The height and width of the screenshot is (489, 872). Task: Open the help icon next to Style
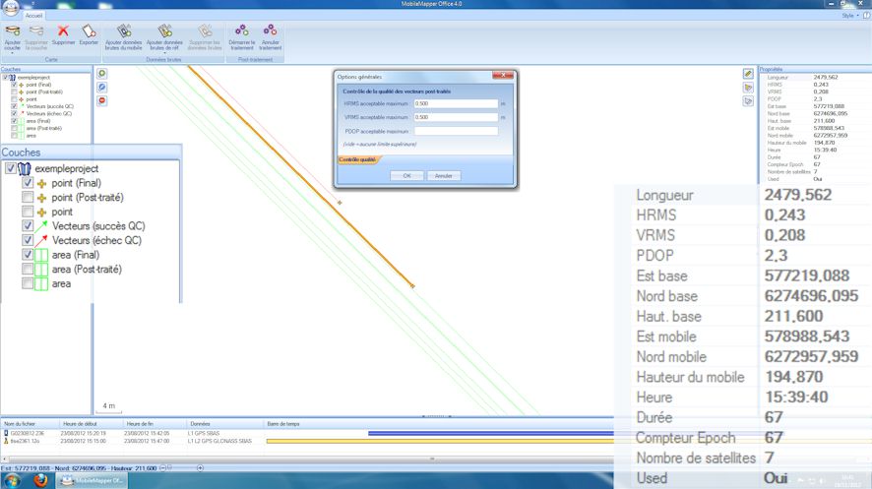(866, 16)
